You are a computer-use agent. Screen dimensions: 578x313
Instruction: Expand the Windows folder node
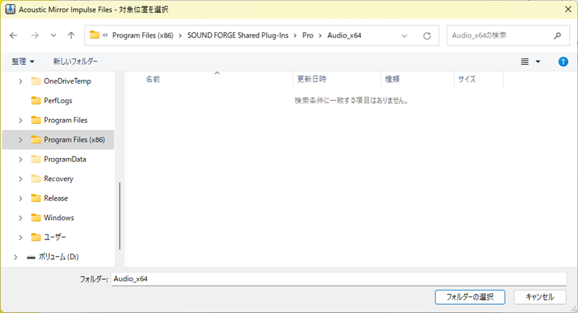(20, 218)
